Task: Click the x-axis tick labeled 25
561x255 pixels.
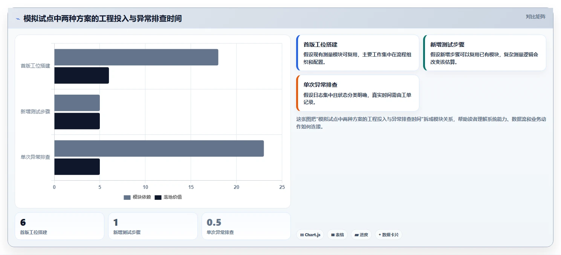Action: click(x=281, y=187)
